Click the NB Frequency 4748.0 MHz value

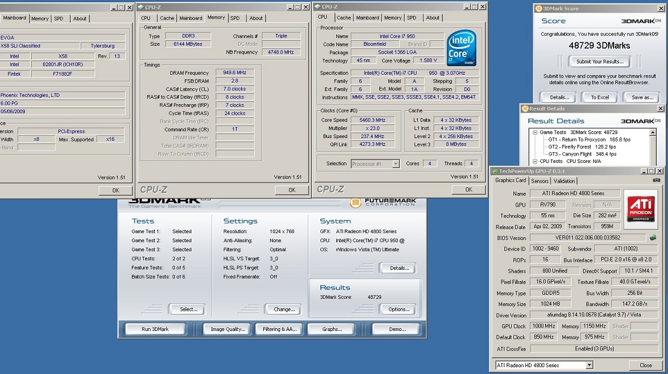click(x=281, y=53)
